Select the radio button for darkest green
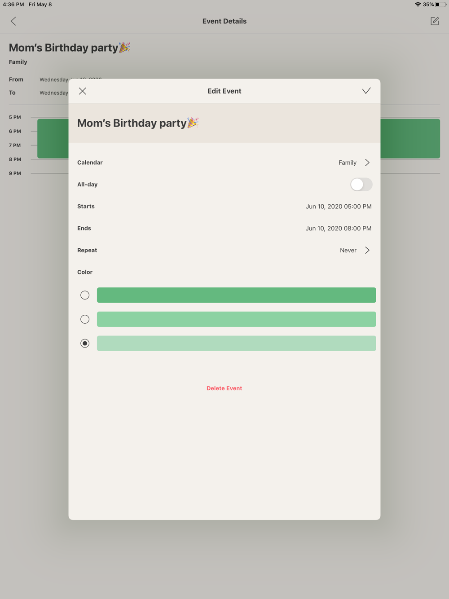449x599 pixels. point(85,295)
